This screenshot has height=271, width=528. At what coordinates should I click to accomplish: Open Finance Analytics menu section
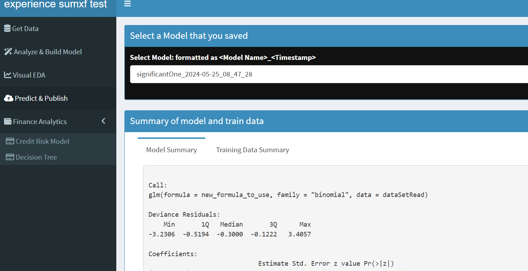pyautogui.click(x=58, y=122)
